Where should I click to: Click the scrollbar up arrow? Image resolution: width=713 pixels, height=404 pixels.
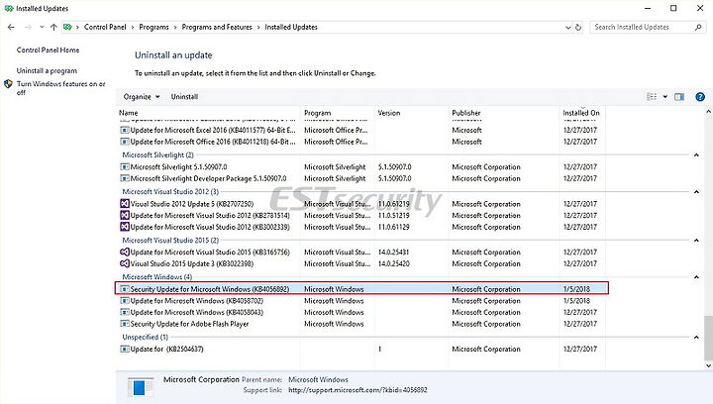tap(708, 111)
